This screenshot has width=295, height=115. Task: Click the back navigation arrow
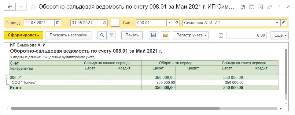pos(9,7)
